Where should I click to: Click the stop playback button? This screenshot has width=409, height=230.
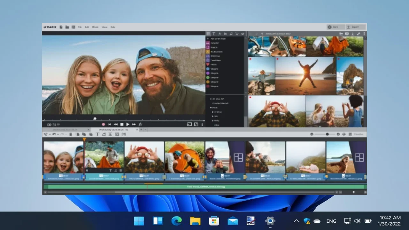(122, 124)
